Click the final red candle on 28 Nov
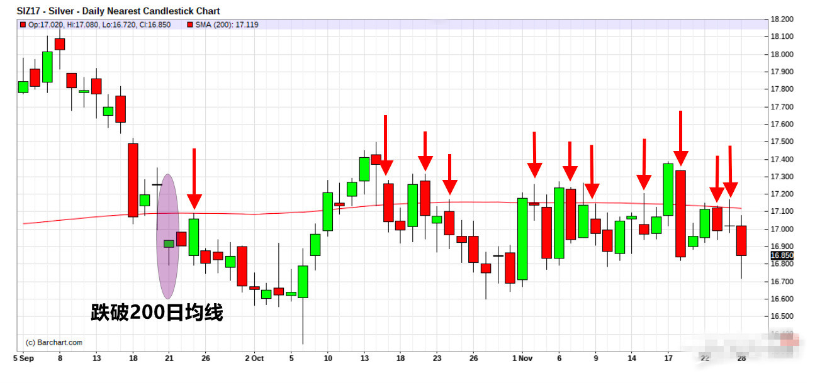This screenshot has height=383, width=815. pyautogui.click(x=741, y=240)
